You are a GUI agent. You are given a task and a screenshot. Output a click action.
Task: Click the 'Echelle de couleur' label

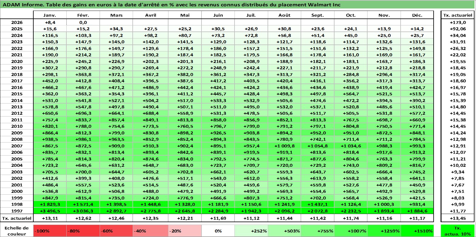[17, 231]
